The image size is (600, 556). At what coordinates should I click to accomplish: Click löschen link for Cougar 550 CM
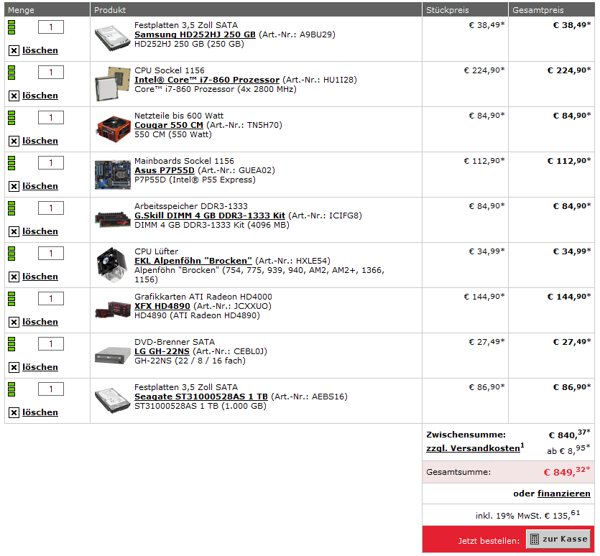40,142
